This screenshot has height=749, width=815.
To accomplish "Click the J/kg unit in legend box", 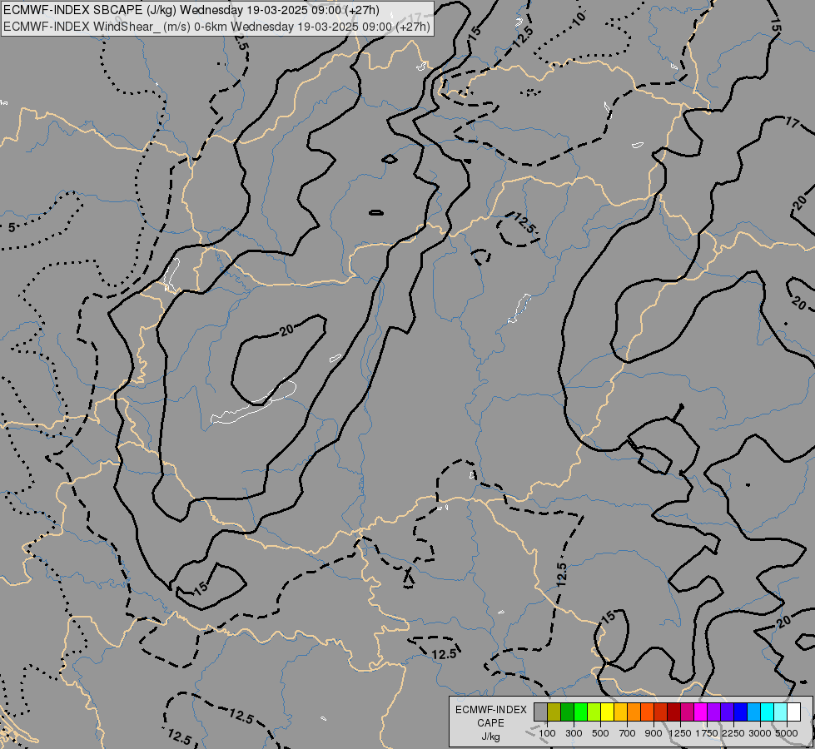I will (490, 737).
